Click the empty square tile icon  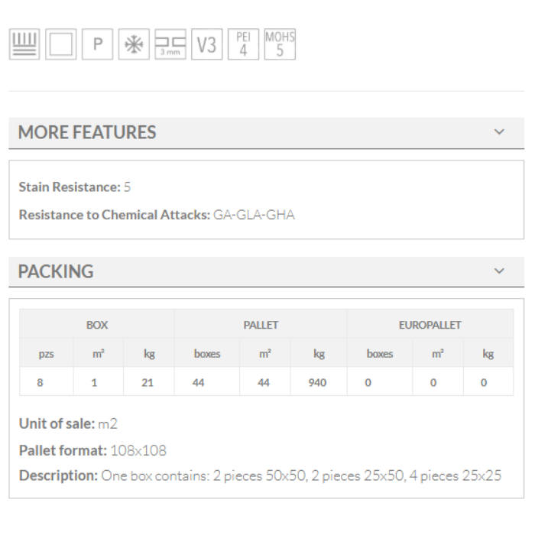(61, 44)
